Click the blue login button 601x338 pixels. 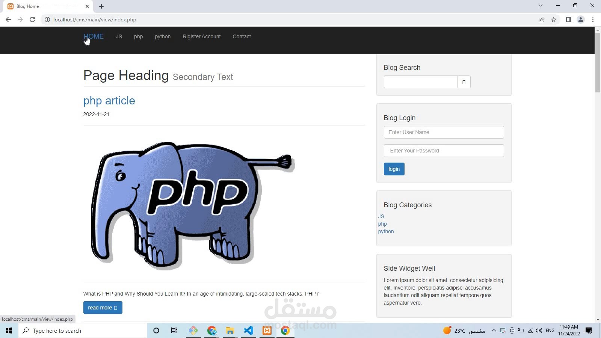click(x=394, y=169)
